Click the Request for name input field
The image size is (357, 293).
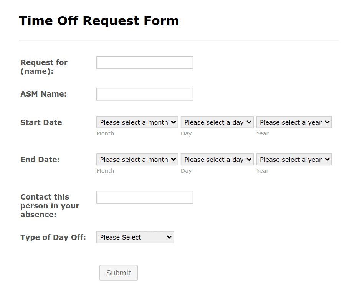click(x=144, y=62)
